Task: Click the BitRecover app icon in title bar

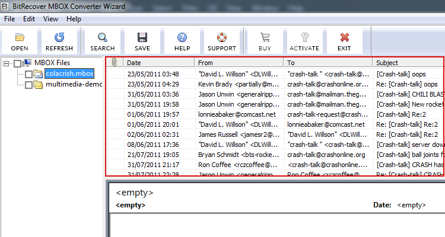Action: pos(5,6)
